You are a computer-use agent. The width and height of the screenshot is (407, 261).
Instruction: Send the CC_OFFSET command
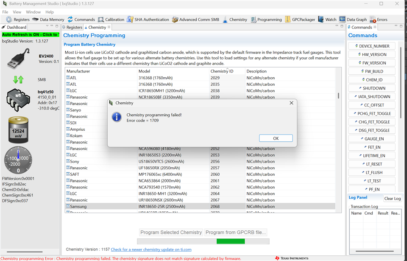(372, 105)
